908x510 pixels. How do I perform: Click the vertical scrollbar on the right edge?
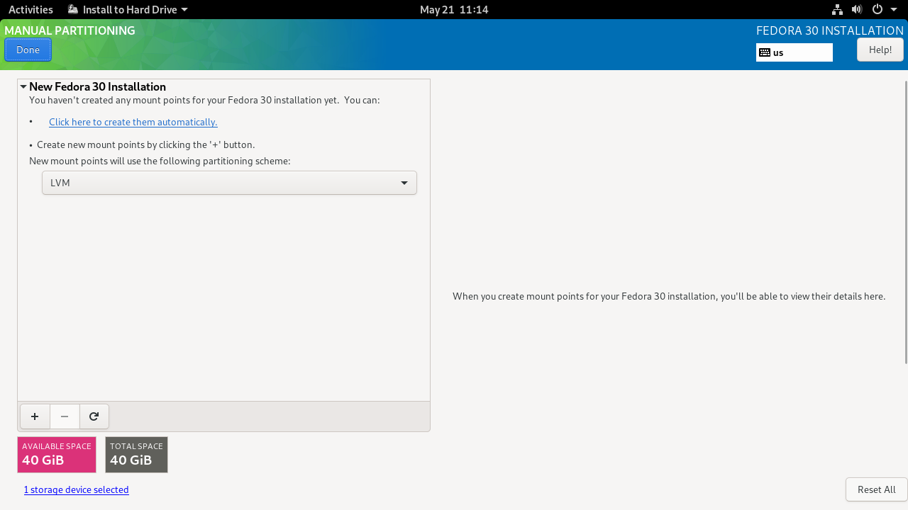905,222
